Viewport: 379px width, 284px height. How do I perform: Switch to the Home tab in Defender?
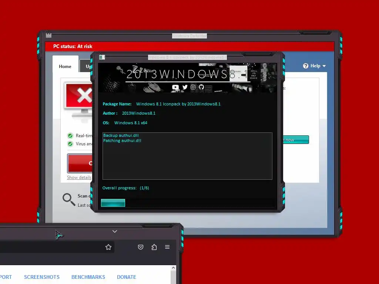pyautogui.click(x=65, y=67)
